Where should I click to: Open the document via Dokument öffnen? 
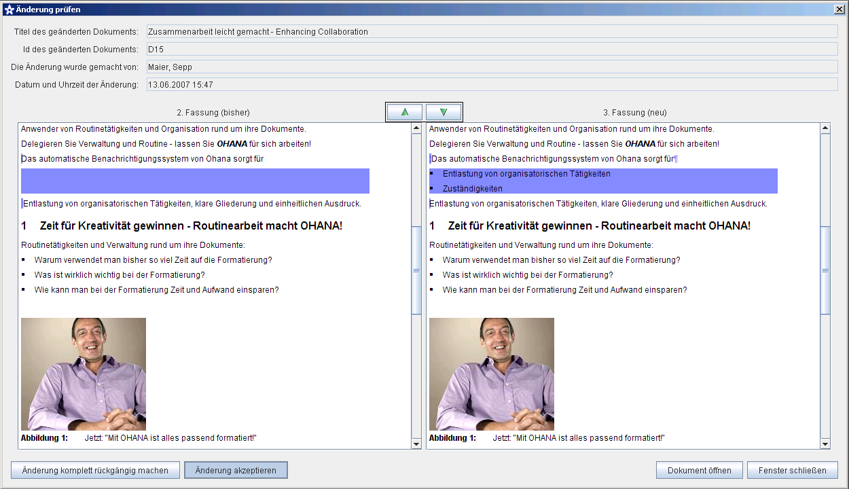point(699,470)
